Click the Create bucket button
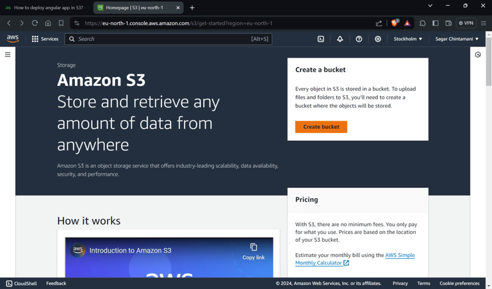The width and height of the screenshot is (492, 289). point(321,127)
